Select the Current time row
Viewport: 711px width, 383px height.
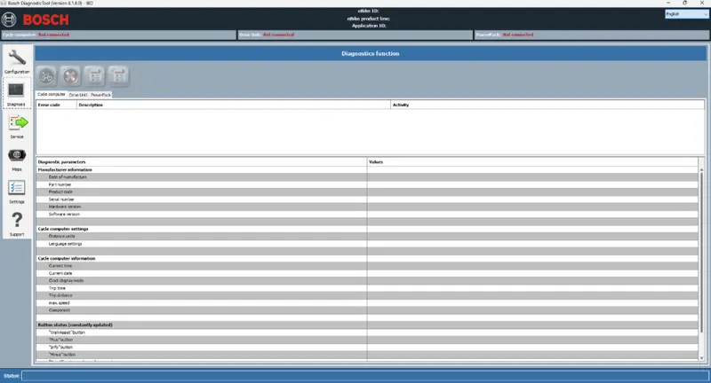[x=367, y=266]
